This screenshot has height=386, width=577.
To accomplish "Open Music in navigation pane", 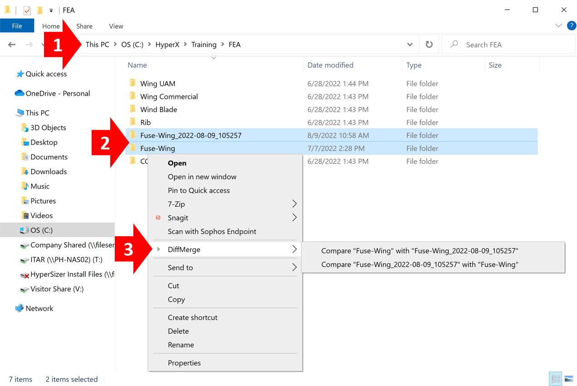I will point(40,186).
